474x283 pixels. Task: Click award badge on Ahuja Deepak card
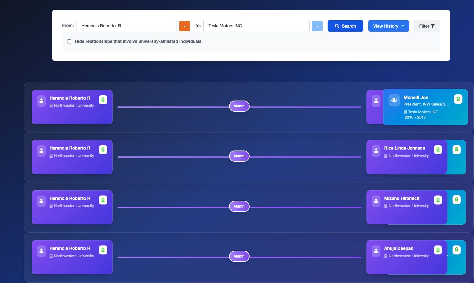pyautogui.click(x=438, y=250)
